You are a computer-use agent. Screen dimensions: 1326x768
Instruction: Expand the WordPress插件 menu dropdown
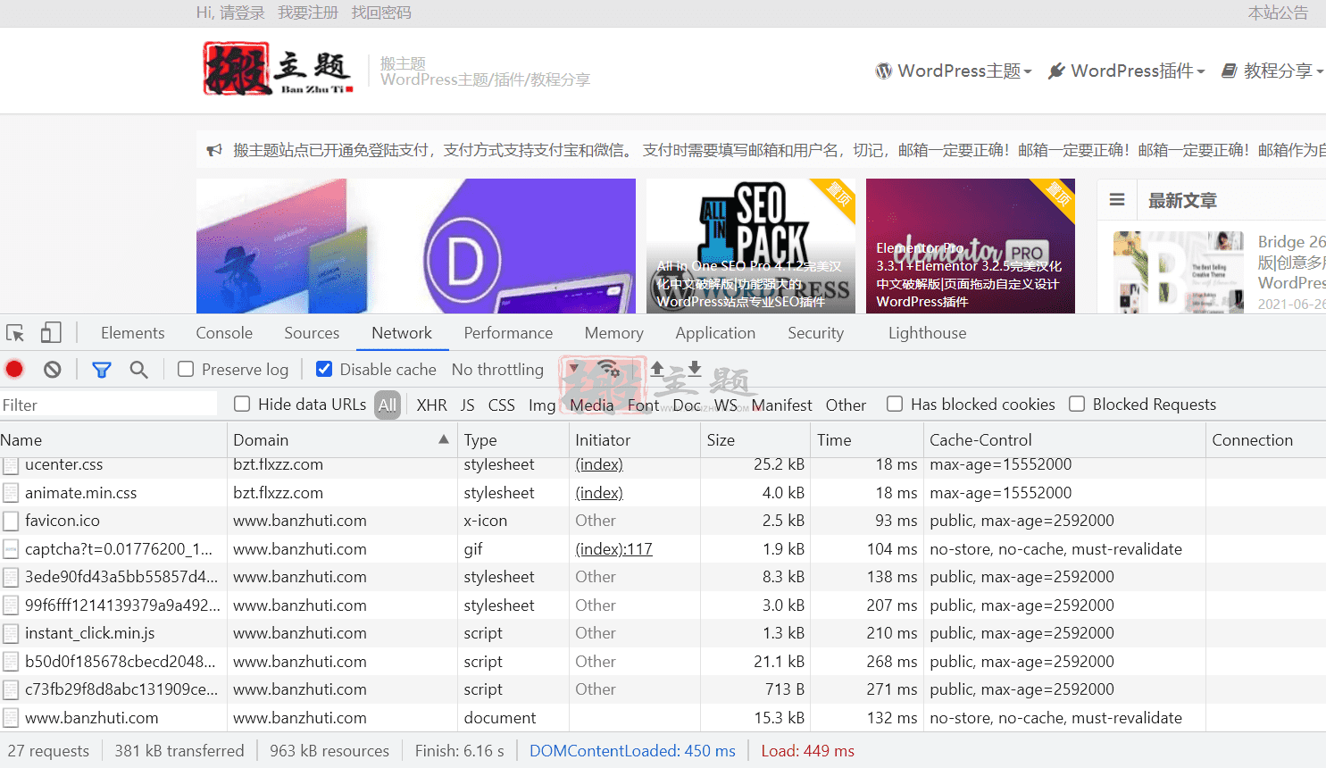point(1126,71)
